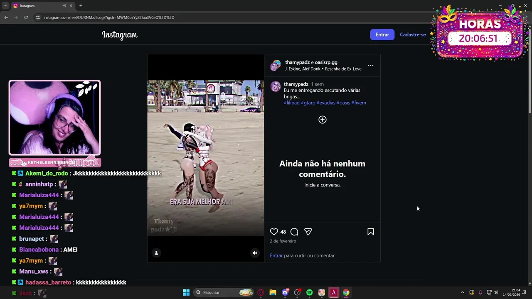Click thamypadz username in the caption
Image resolution: width=532 pixels, height=299 pixels.
click(296, 84)
